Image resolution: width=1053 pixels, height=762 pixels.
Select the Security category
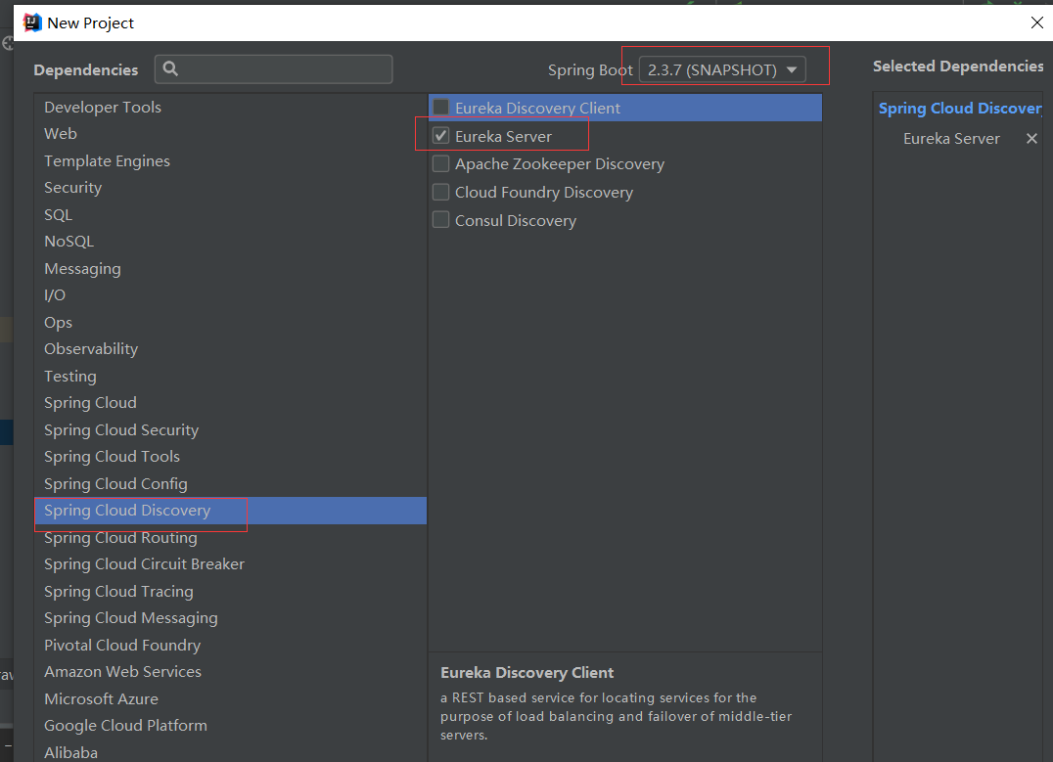click(230, 187)
